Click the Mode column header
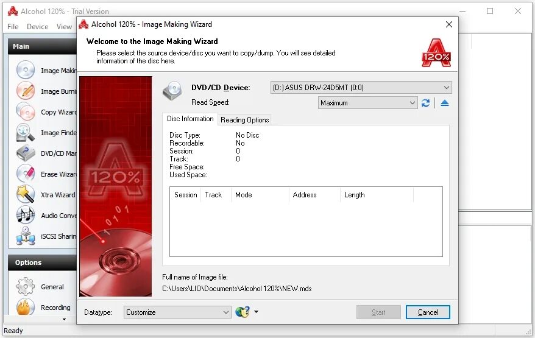 pos(260,195)
